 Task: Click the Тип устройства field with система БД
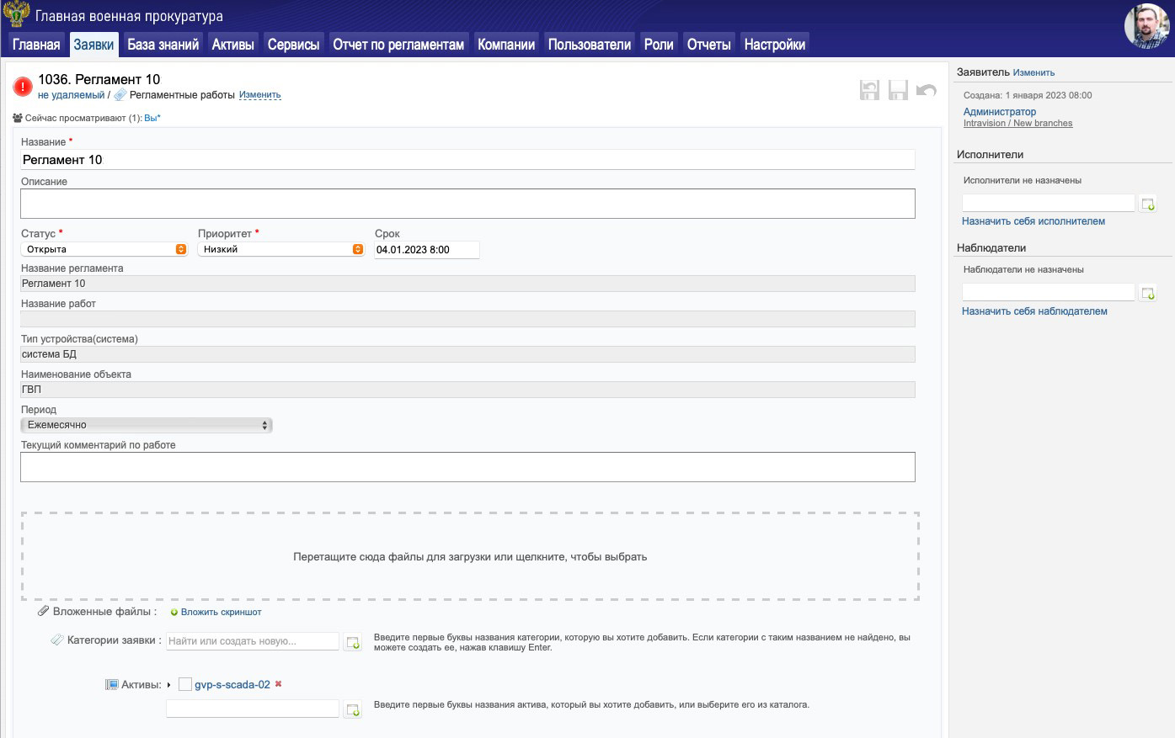pos(467,354)
